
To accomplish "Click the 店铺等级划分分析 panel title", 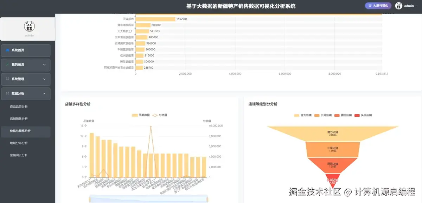I will 263,104.
